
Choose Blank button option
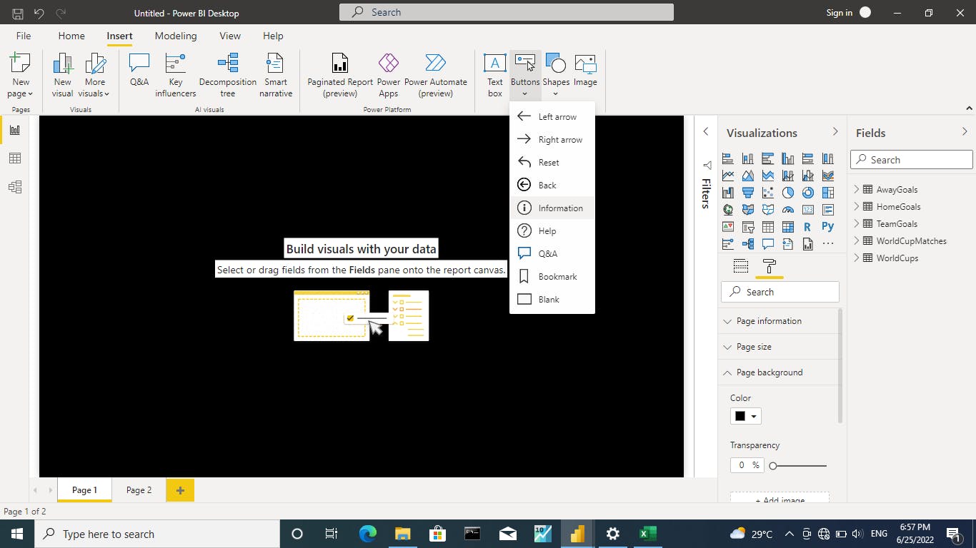point(552,300)
